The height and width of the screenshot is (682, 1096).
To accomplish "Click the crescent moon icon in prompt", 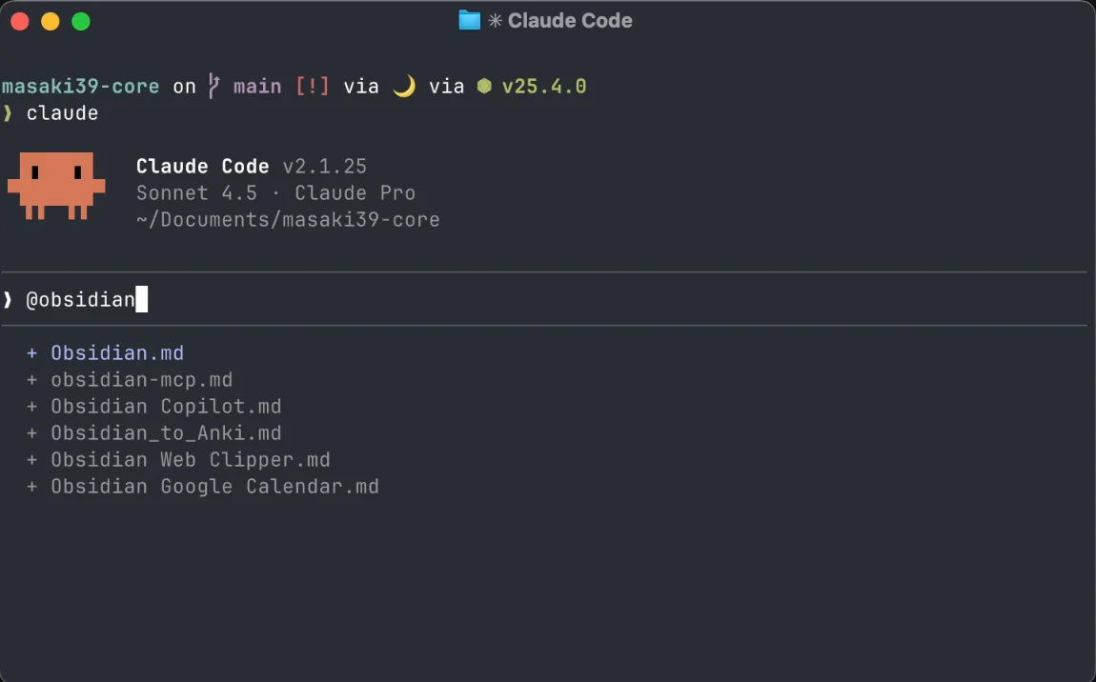I will (404, 87).
